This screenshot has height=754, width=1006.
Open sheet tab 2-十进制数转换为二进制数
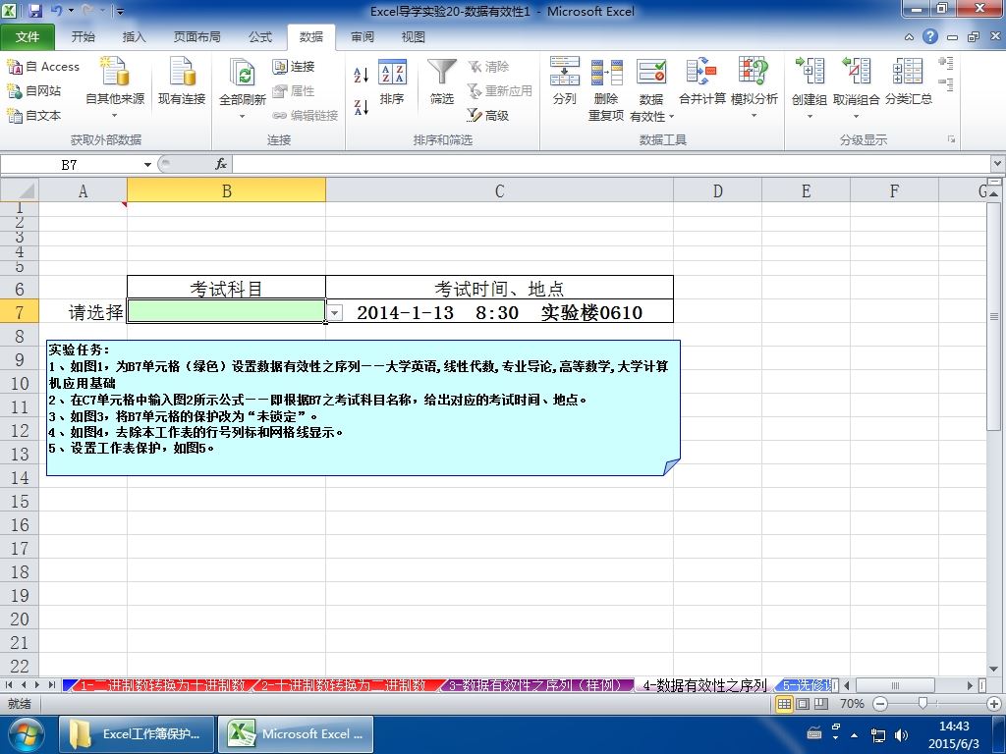tap(343, 685)
